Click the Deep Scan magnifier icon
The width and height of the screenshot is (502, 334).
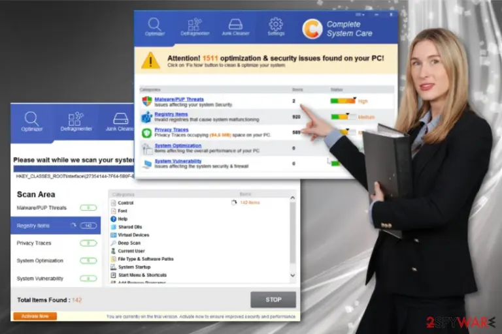(113, 243)
